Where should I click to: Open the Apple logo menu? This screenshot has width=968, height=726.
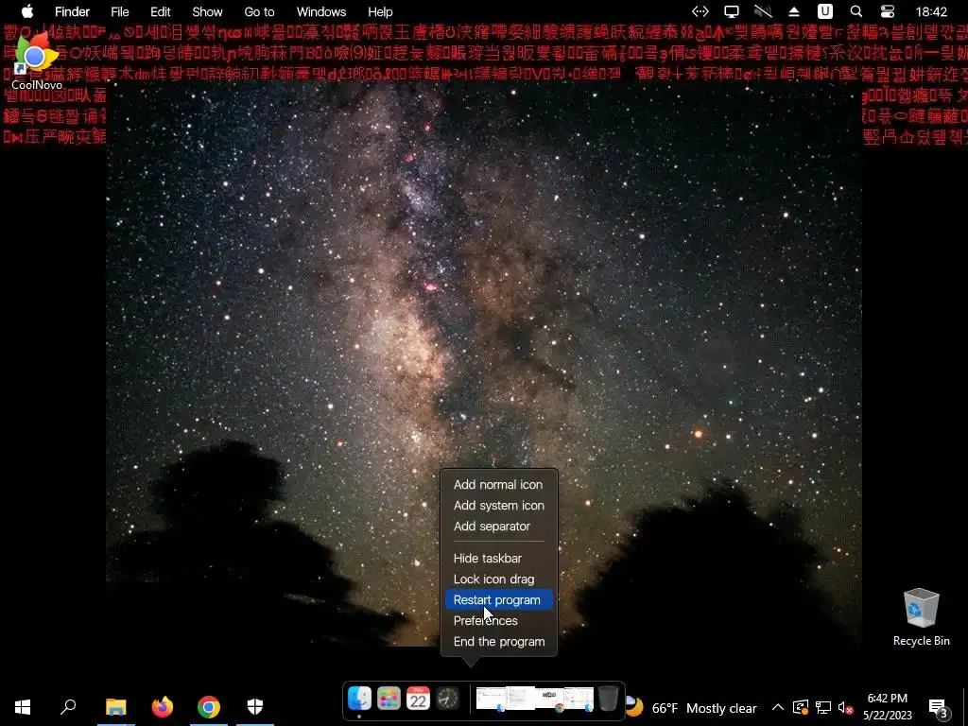click(x=27, y=11)
